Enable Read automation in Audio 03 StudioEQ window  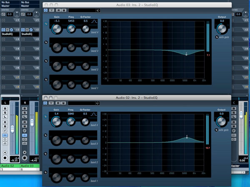pyautogui.click(x=58, y=10)
